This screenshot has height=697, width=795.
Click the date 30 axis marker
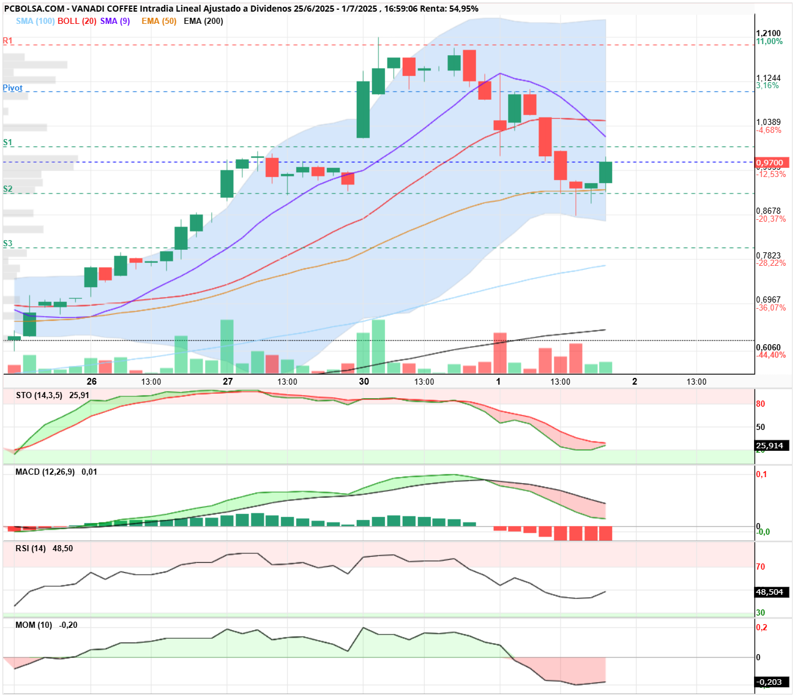click(x=364, y=381)
